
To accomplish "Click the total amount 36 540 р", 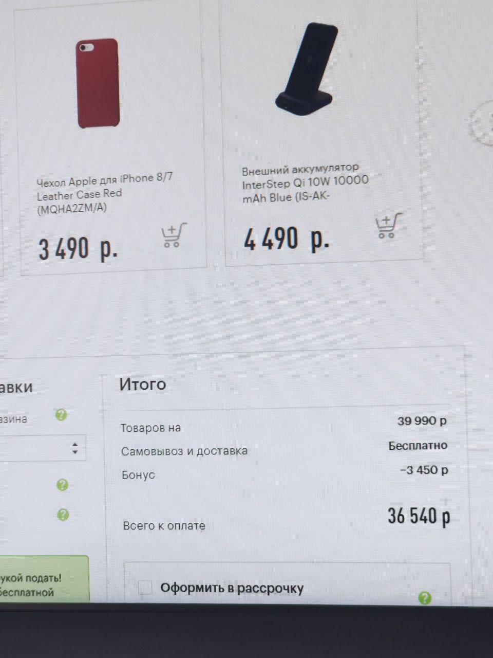I will coord(419,516).
